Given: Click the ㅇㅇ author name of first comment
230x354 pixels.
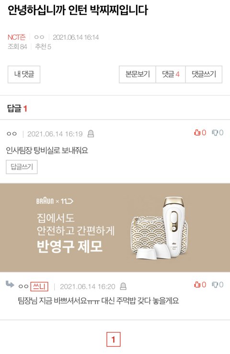Looking at the screenshot, I should click(11, 134).
